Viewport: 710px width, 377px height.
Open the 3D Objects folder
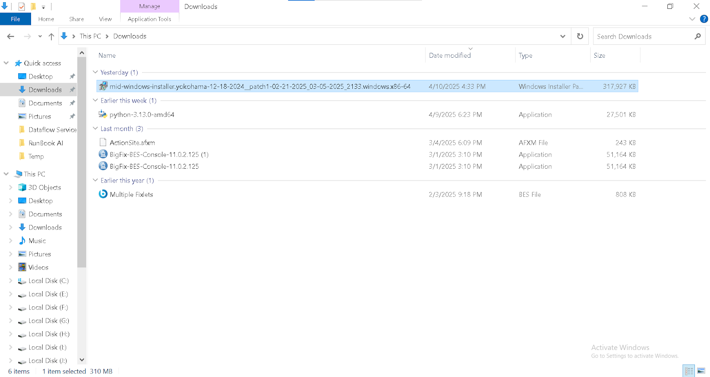[x=44, y=187]
